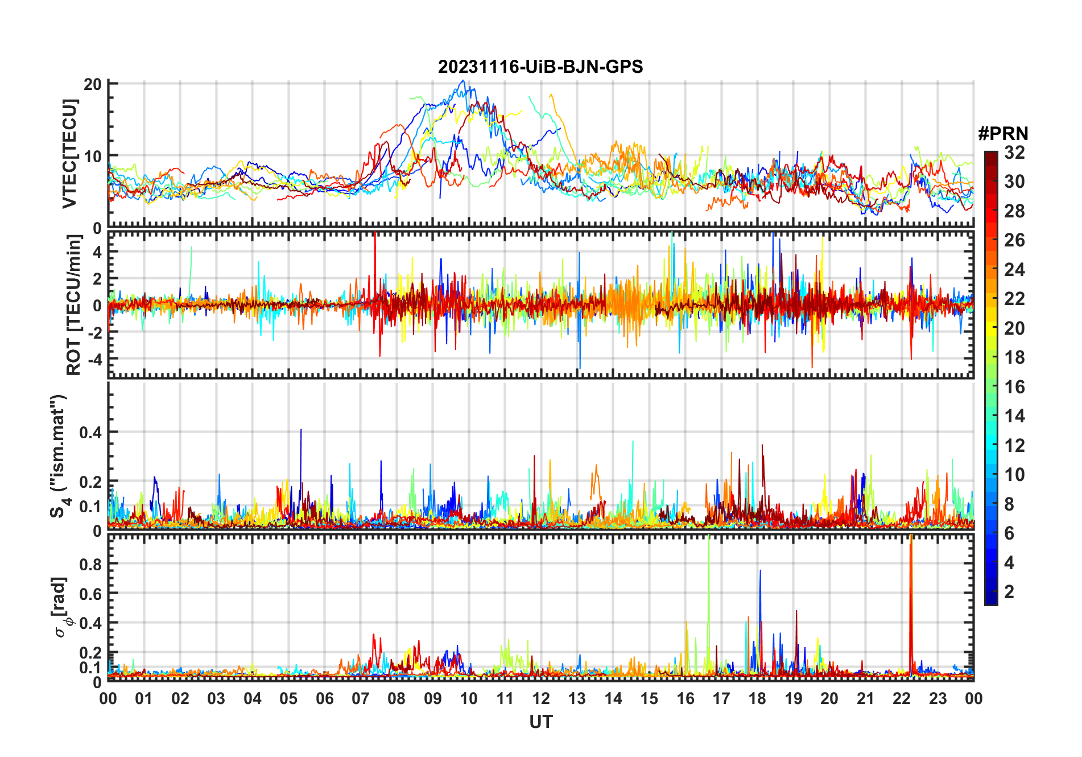Click the plot title 20231116-UiB-BJN-GPS
Screen dimensions: 1082x757
tap(540, 67)
